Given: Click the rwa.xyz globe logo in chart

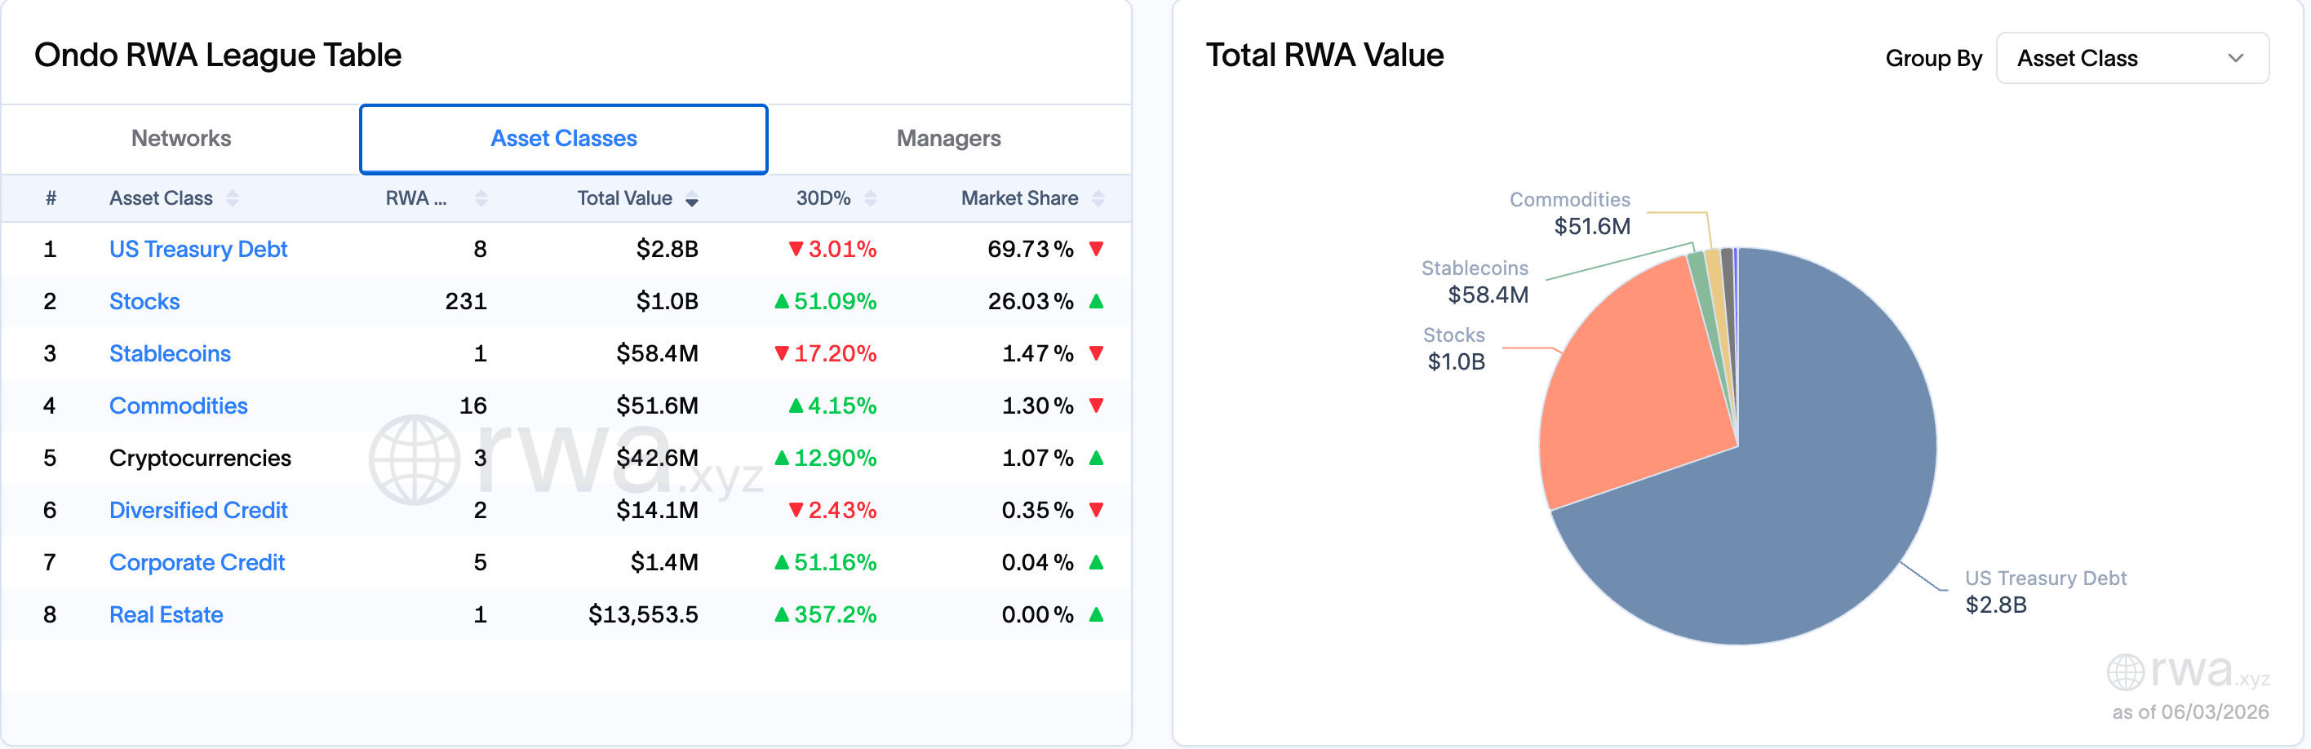Looking at the screenshot, I should point(2125,671).
